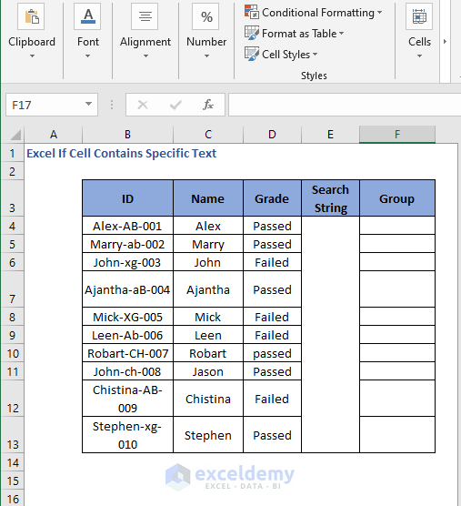Screen dimensions: 461x506
Task: Click the Number percent icon
Action: coord(206,16)
